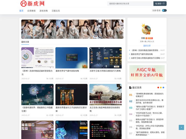
Task: Open sidebar item 《原神》流浪的晚星武器祈愿获取
Action: 145,50
